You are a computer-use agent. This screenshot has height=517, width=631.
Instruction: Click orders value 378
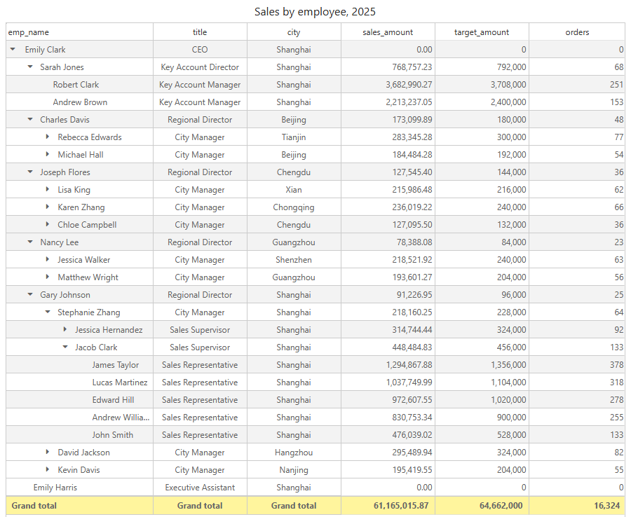click(x=616, y=365)
